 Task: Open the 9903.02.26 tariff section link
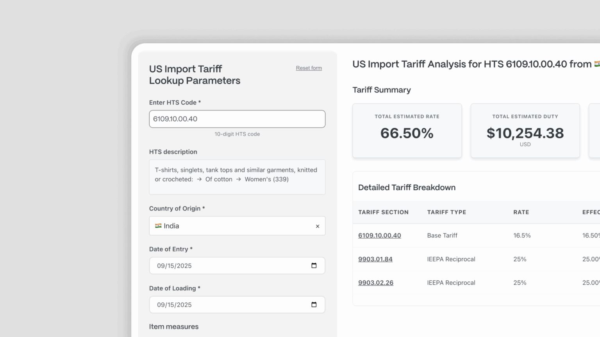tap(375, 283)
